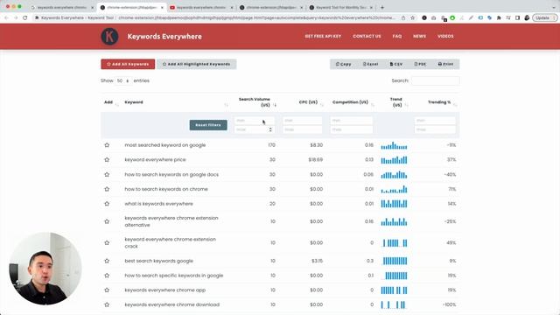Screen dimensions: 560x315
Task: Switch to the YouTube tab
Action: [x=201, y=8]
